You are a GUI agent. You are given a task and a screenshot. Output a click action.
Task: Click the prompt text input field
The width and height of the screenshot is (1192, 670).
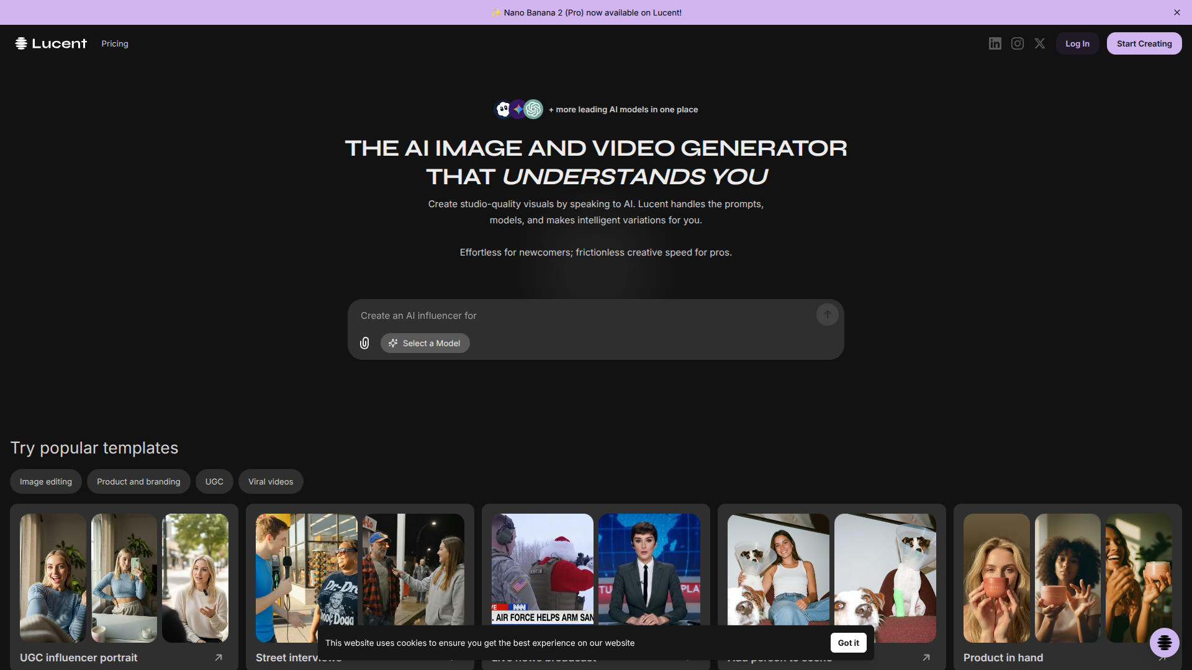point(584,316)
